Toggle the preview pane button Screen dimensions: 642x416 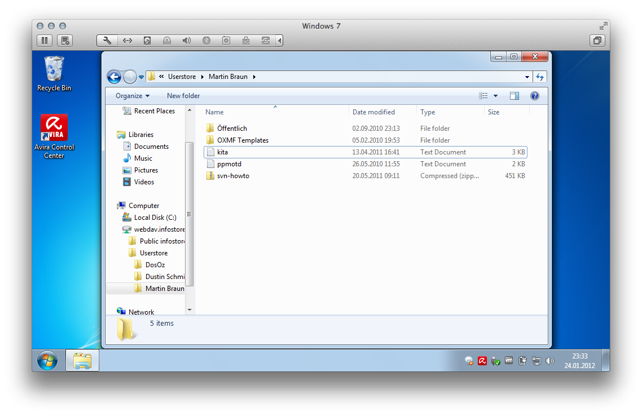[x=514, y=96]
